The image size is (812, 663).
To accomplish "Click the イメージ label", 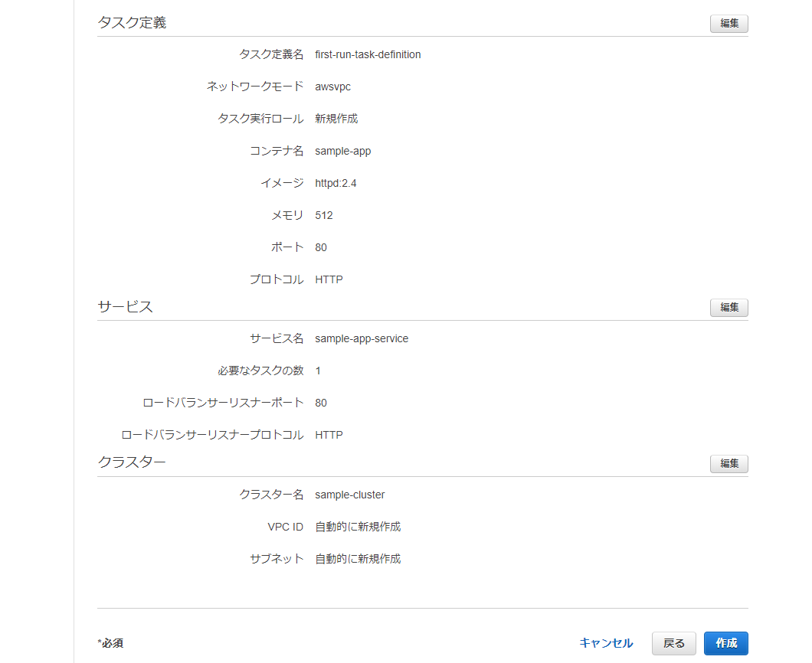I will [x=282, y=183].
